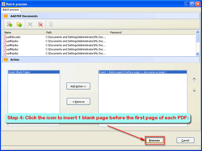Viewport: 202px width, 151px height.
Task: Click the padlock password icon in toolbar
Action: [x=51, y=24]
